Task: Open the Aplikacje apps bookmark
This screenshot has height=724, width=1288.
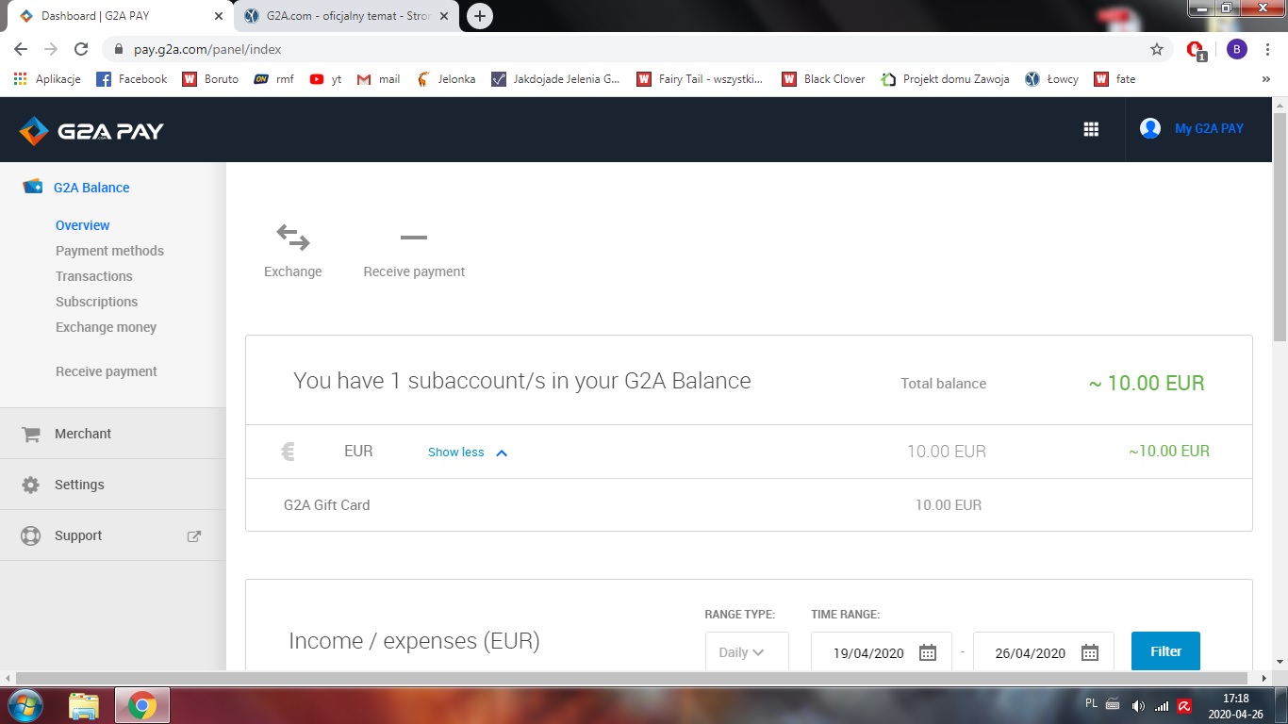Action: click(47, 79)
